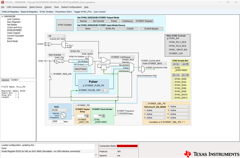240x158 pixels.
Task: Open the VCO0 selection dropdown
Action: point(59,110)
